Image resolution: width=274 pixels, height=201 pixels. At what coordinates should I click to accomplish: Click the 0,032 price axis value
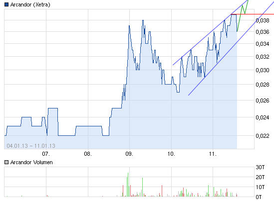(x=263, y=57)
